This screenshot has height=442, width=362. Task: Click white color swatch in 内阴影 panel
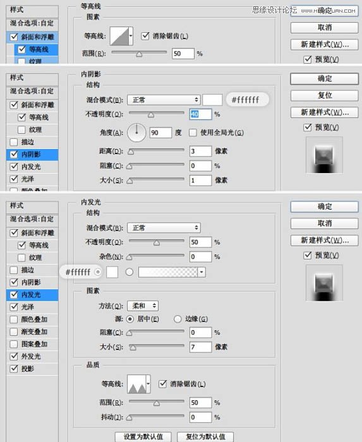(212, 100)
